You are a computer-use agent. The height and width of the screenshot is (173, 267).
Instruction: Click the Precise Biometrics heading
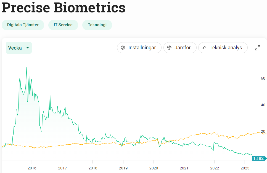pos(64,8)
